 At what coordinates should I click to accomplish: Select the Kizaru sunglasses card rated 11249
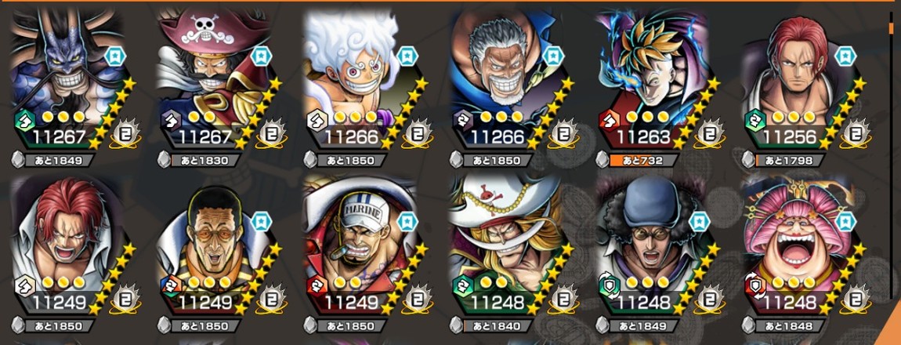(220, 245)
